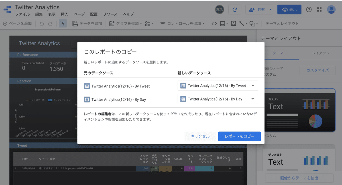Click the ツイート本文 column header
The height and width of the screenshot is (185, 342).
click(47, 159)
